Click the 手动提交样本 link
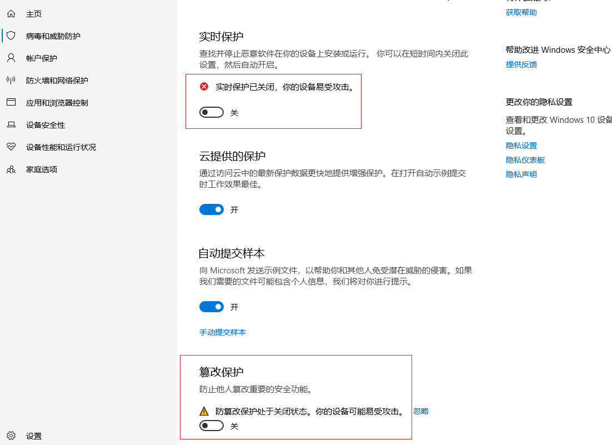612x445 pixels. coord(223,332)
